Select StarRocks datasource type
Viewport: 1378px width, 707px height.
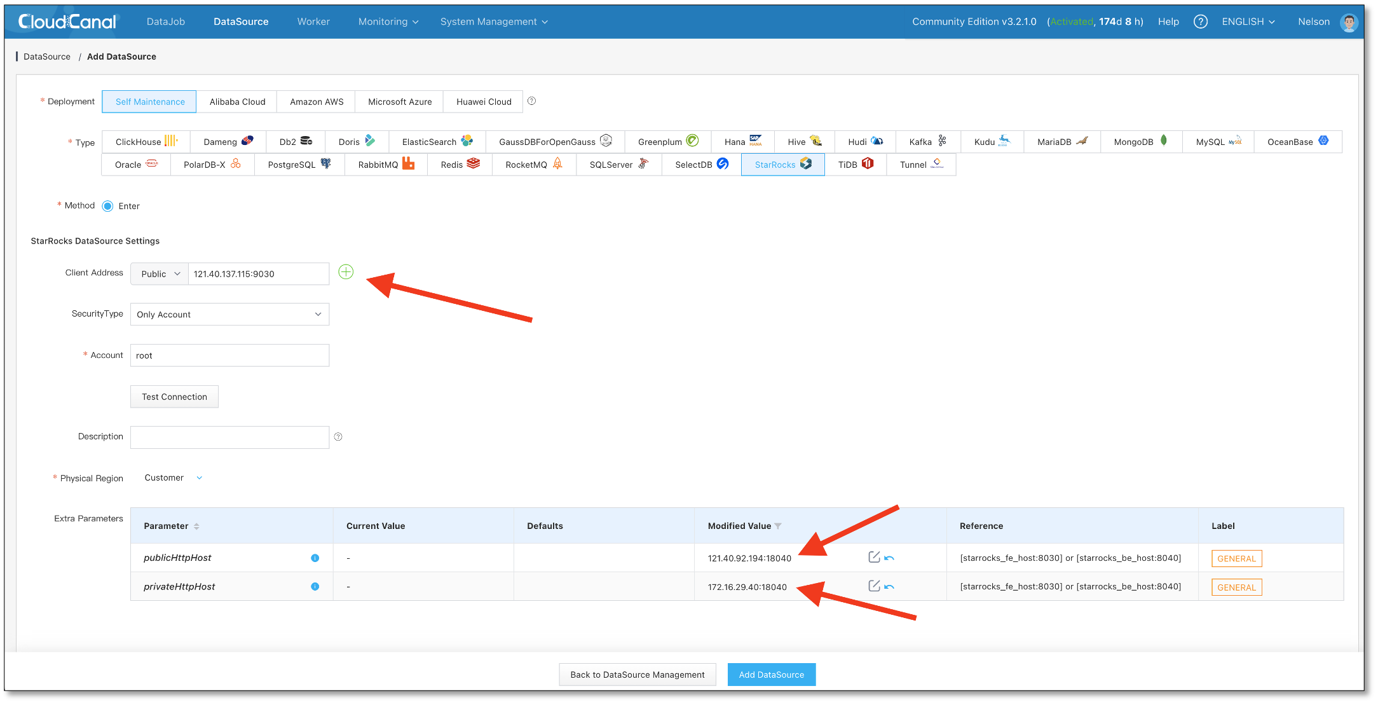tap(783, 165)
